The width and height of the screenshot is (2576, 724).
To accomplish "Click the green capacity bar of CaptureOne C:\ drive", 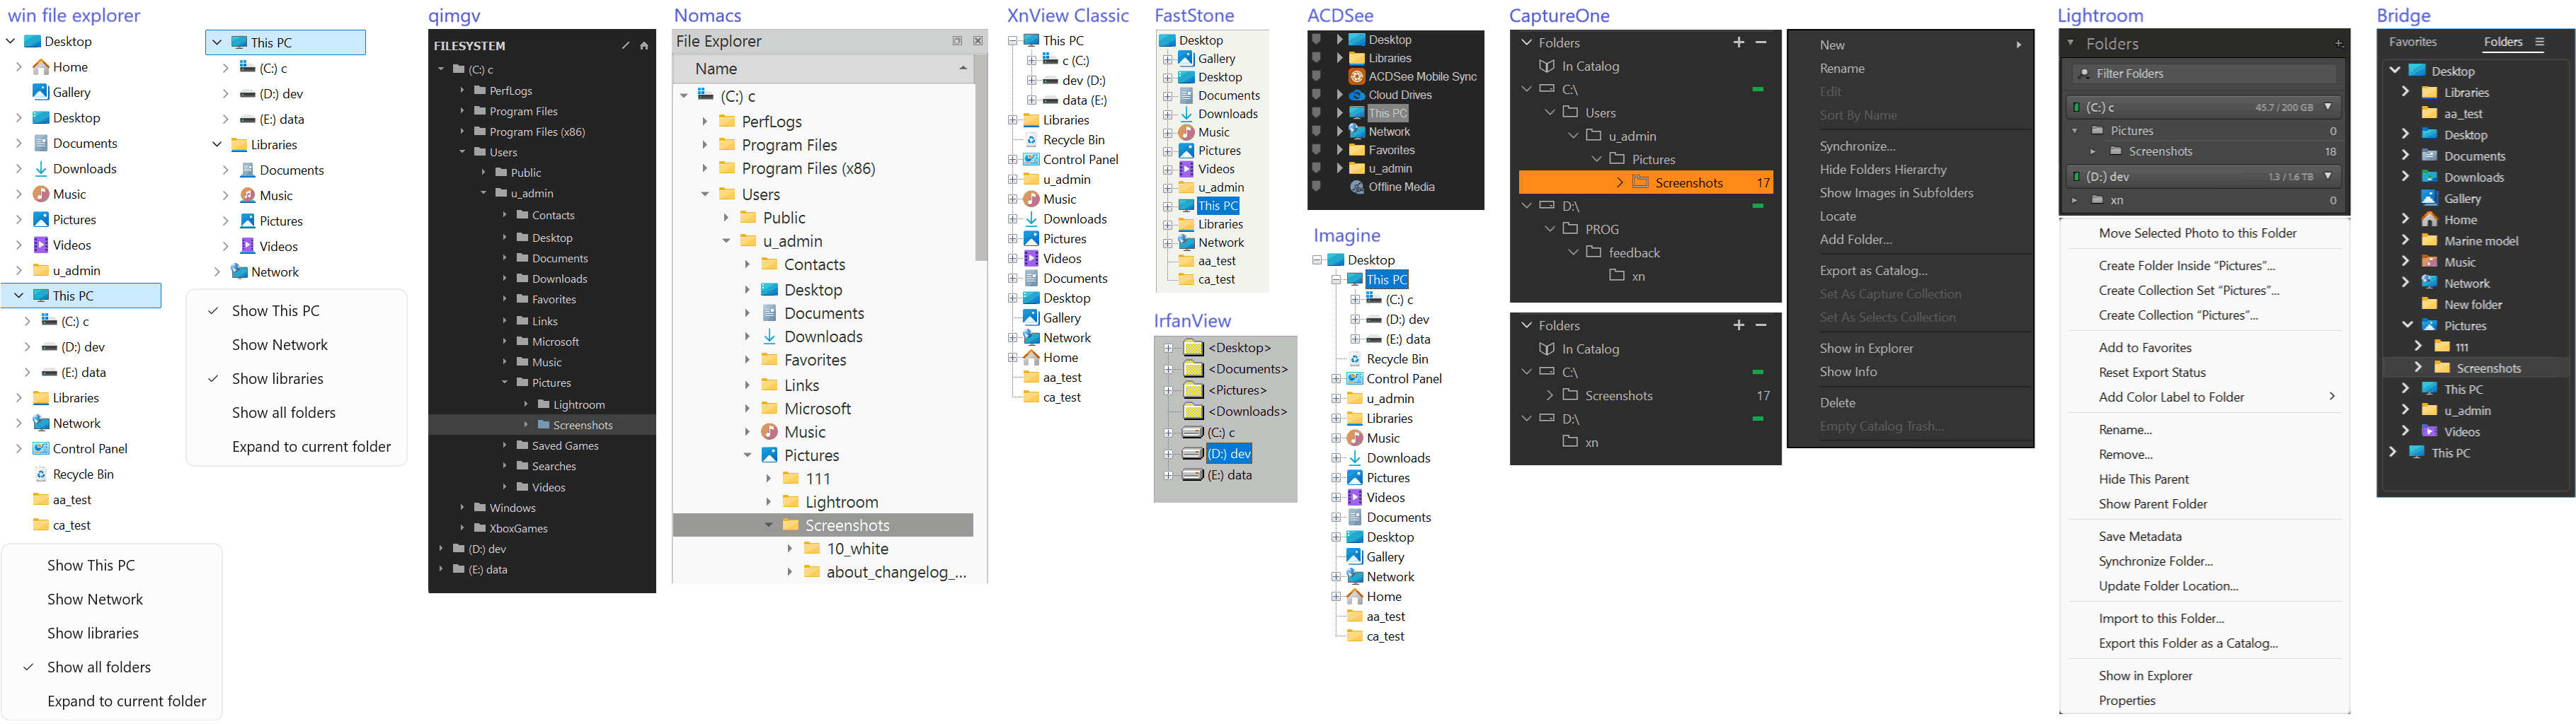I will click(x=1758, y=88).
